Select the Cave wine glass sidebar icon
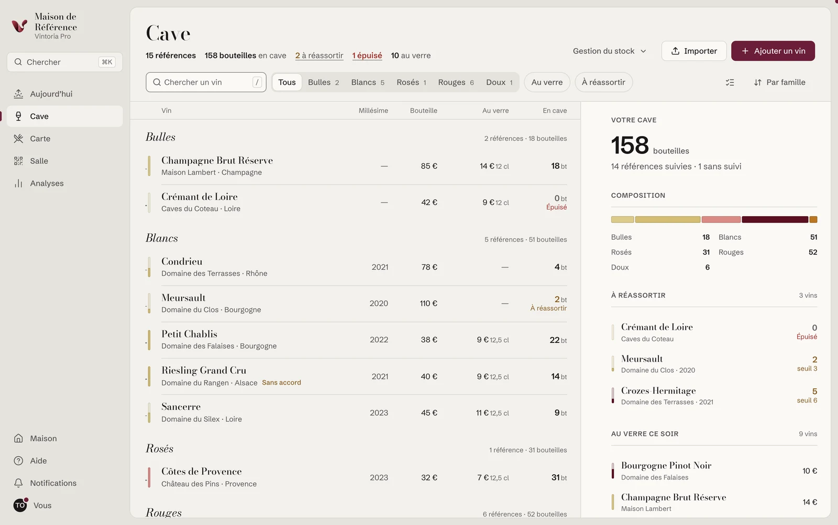The image size is (838, 525). pyautogui.click(x=18, y=116)
